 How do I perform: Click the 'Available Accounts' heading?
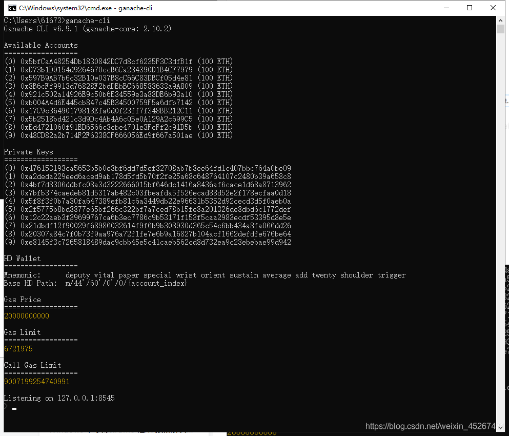[x=41, y=45]
